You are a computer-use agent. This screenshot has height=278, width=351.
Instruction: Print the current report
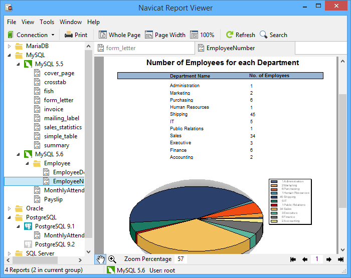point(76,35)
